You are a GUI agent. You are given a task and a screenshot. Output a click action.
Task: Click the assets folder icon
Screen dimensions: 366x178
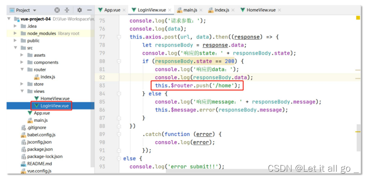pos(30,55)
